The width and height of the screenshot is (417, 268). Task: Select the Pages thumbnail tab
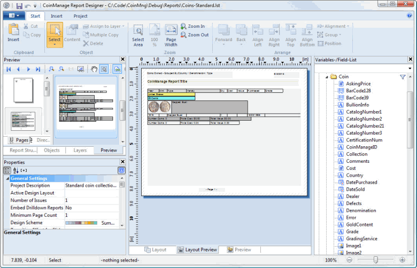18,140
